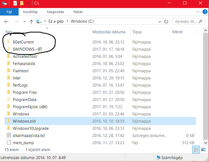The height and width of the screenshot is (162, 209).
Task: Click the Properties quick access icon
Action: pos(15,3)
